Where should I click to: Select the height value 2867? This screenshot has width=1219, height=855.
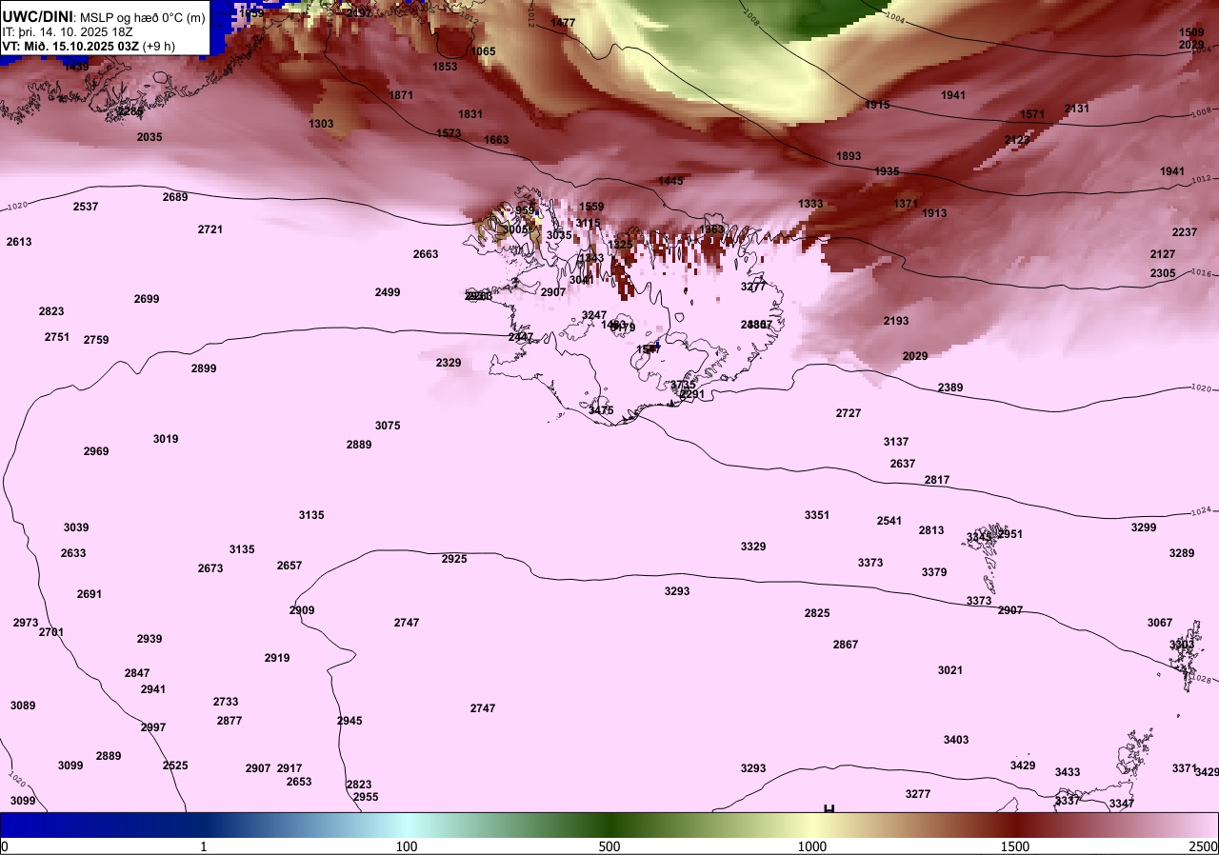846,645
